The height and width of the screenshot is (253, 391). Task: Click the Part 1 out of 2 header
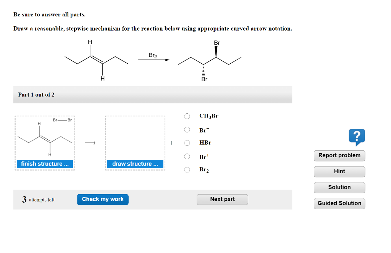click(37, 94)
